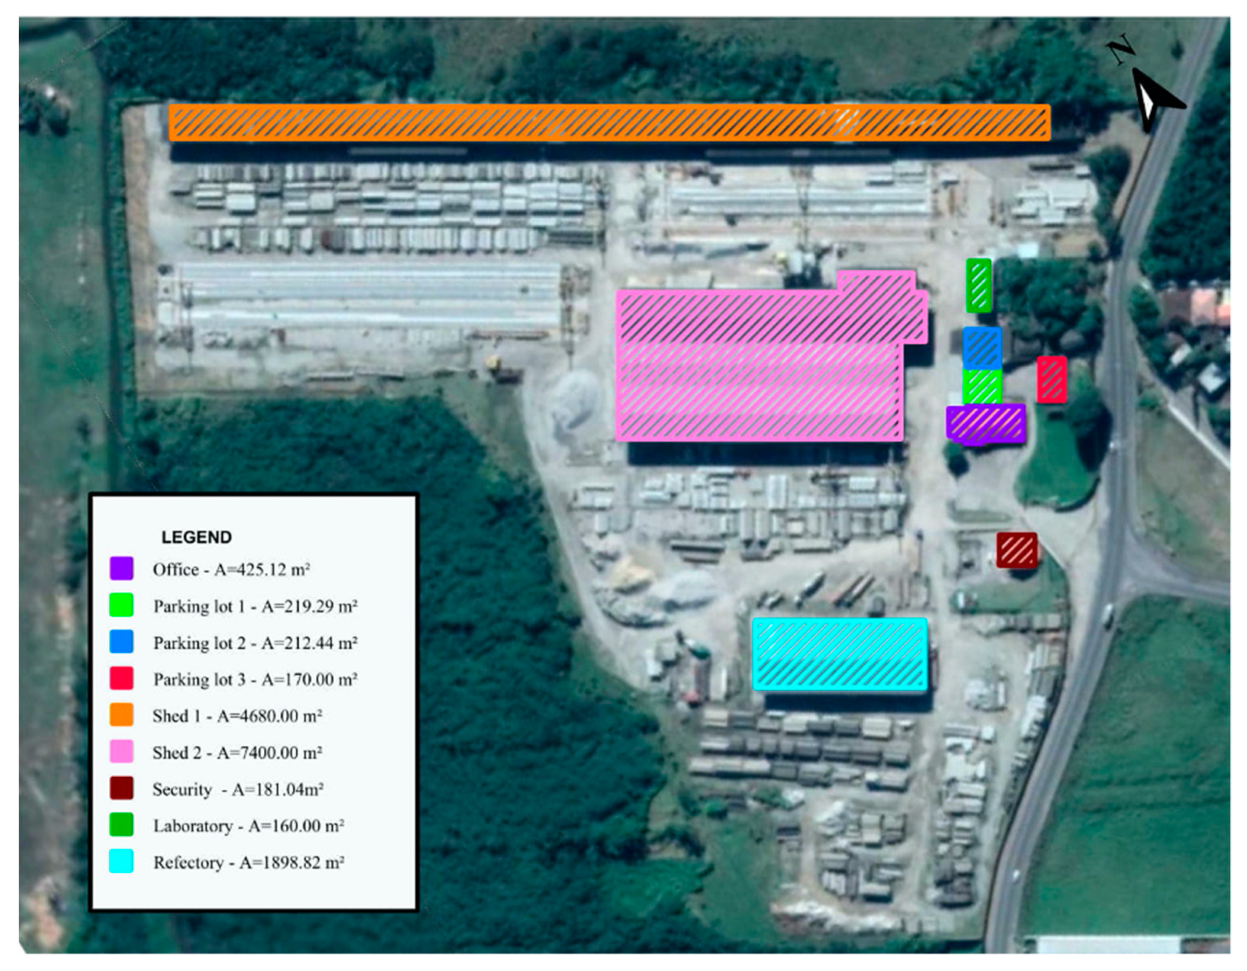
Task: Click the dark red Security legend swatch
Action: 121,788
